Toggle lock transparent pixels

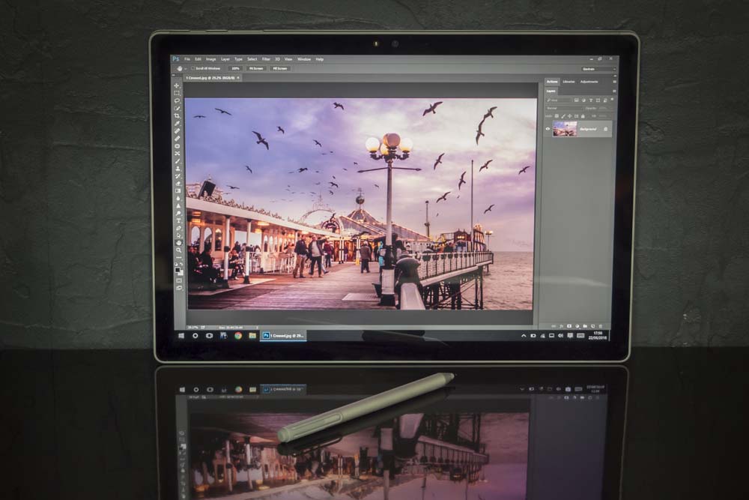(557, 116)
